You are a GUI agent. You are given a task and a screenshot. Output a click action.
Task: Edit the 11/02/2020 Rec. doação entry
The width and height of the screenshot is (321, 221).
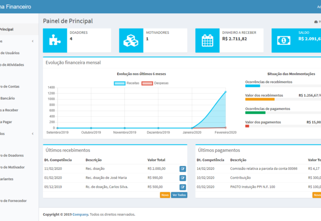point(183,168)
